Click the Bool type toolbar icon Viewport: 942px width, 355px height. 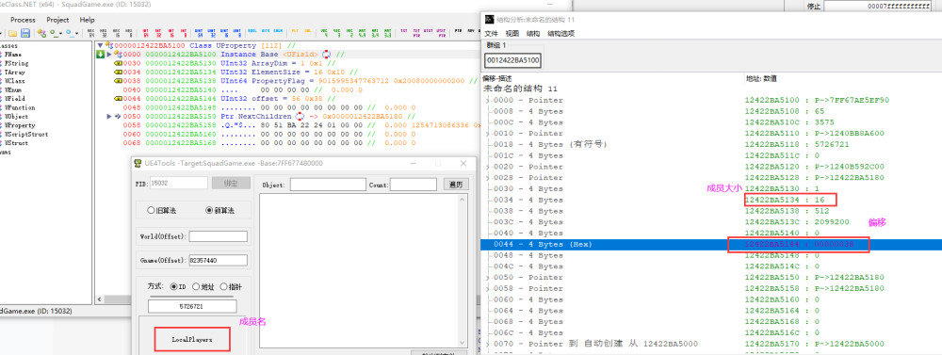pyautogui.click(x=252, y=31)
